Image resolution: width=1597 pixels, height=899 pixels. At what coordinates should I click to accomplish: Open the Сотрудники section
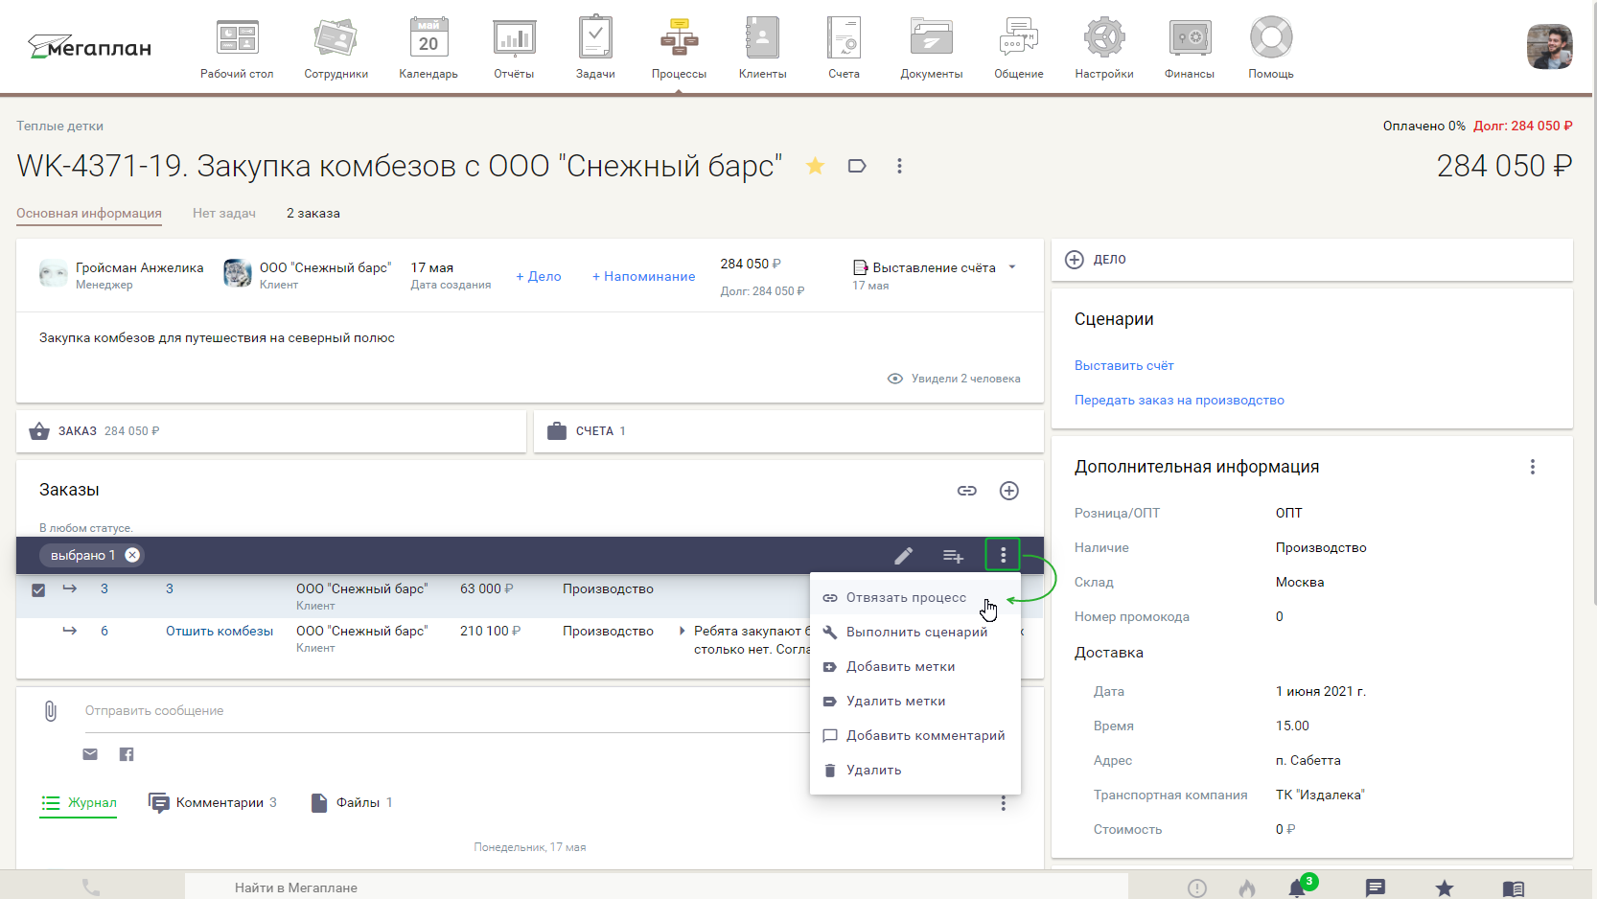pyautogui.click(x=336, y=48)
